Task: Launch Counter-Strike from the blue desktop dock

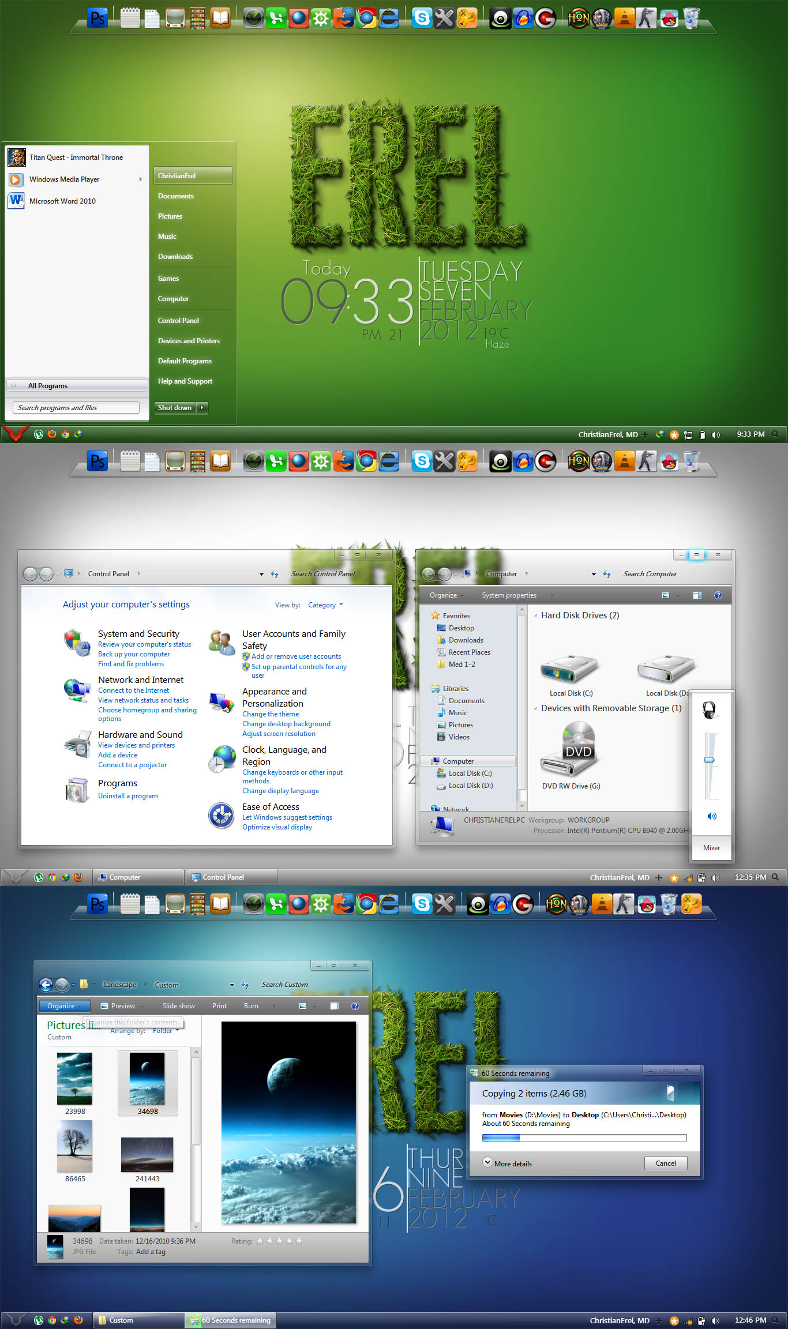Action: tap(624, 904)
